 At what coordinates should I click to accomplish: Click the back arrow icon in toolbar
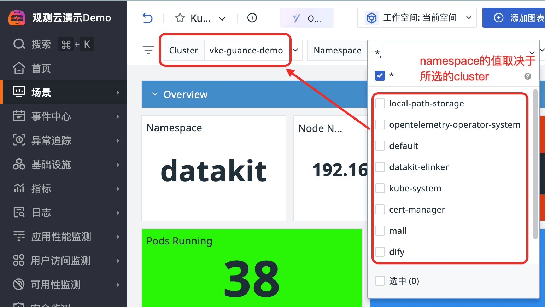coord(147,18)
